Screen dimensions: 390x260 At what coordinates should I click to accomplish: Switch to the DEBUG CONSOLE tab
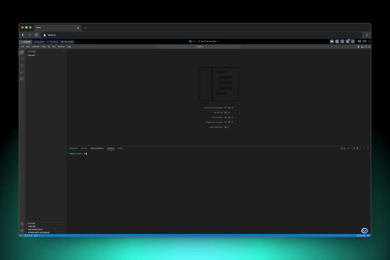(x=97, y=148)
